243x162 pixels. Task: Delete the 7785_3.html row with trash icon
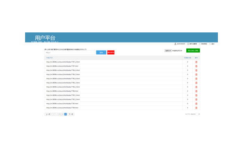[196, 95]
